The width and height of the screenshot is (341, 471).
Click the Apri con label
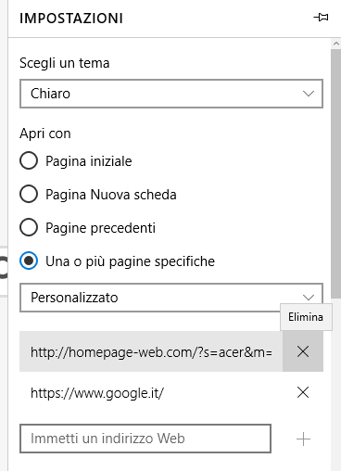tap(45, 134)
